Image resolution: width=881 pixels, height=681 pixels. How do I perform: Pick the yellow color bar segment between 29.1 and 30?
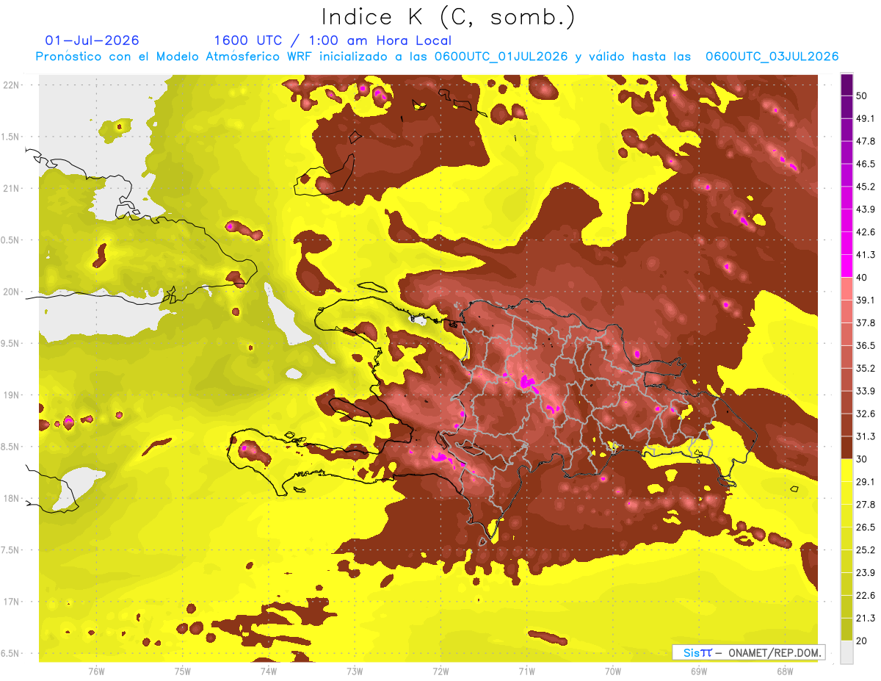click(x=846, y=471)
